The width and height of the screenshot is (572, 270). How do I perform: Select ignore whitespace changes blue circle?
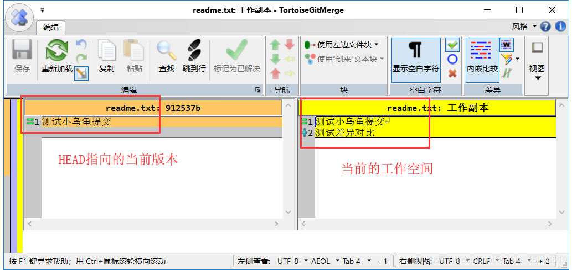click(x=452, y=59)
